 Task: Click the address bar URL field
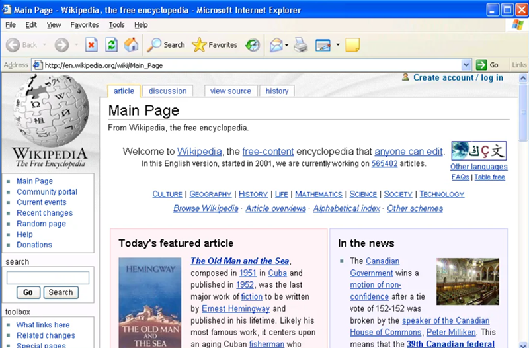pos(251,65)
